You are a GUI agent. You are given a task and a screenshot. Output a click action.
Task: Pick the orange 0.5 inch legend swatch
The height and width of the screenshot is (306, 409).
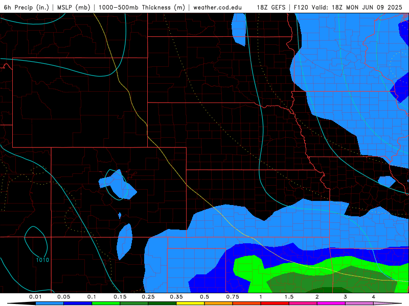click(219, 303)
